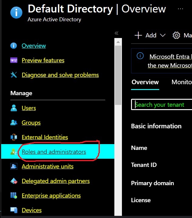Open the Users menu item

tap(29, 108)
